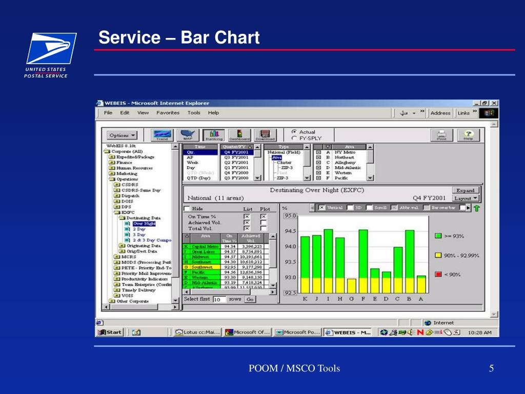The width and height of the screenshot is (525, 394).
Task: Open the Dashboard traffic light view
Action: click(239, 135)
